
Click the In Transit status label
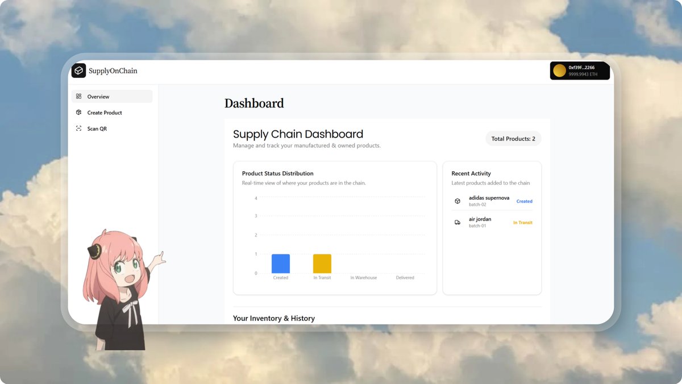click(x=523, y=222)
